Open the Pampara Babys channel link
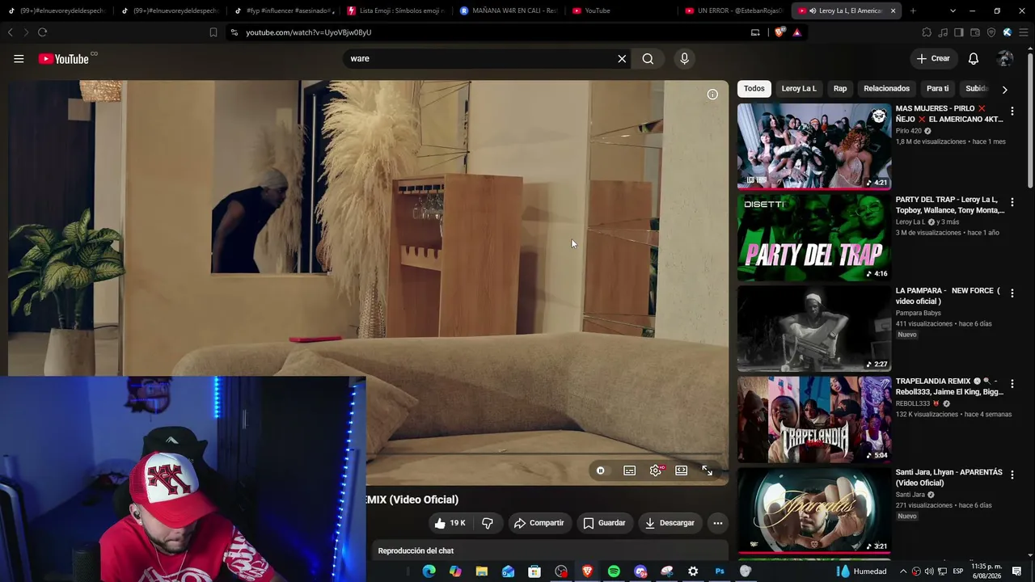 (919, 313)
